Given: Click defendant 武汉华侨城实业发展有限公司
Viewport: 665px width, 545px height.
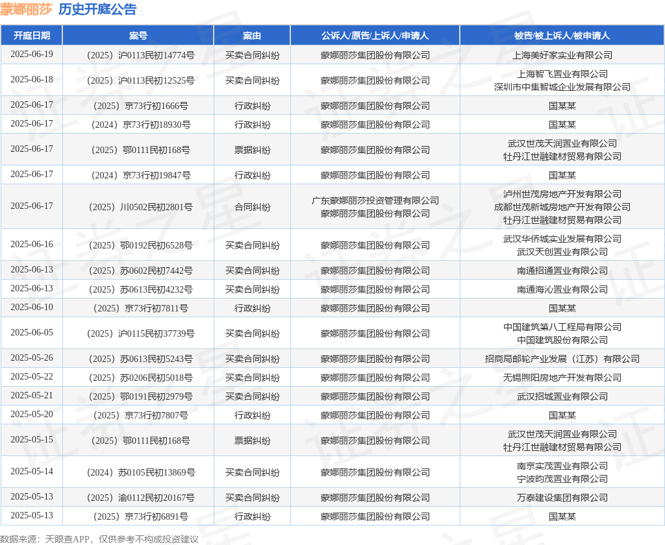Looking at the screenshot, I should click(x=562, y=239).
